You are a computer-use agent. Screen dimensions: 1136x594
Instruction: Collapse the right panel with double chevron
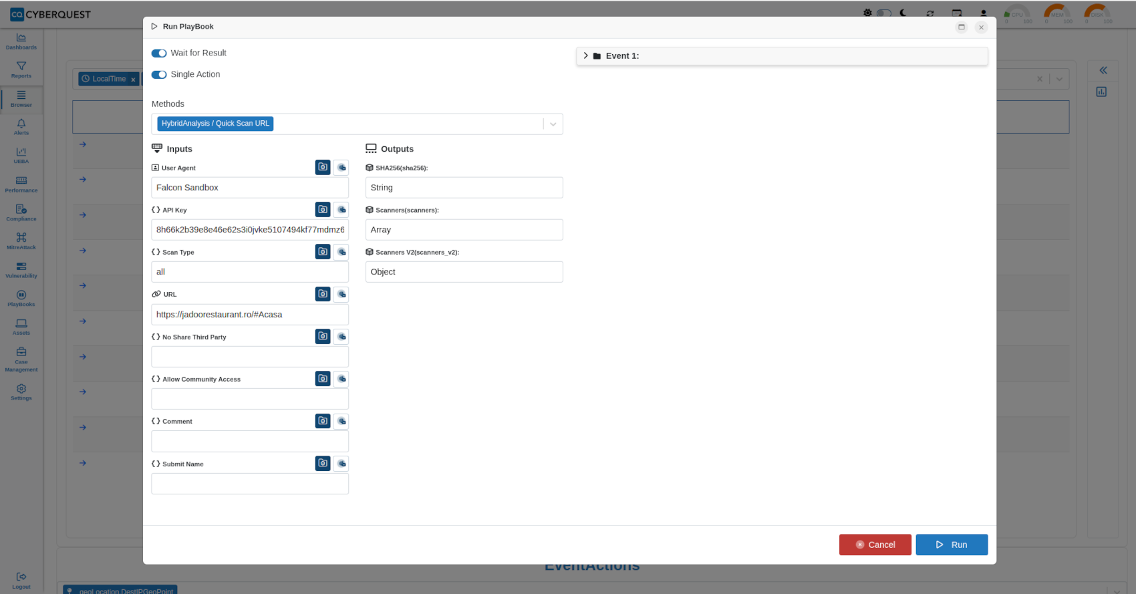click(x=1103, y=70)
